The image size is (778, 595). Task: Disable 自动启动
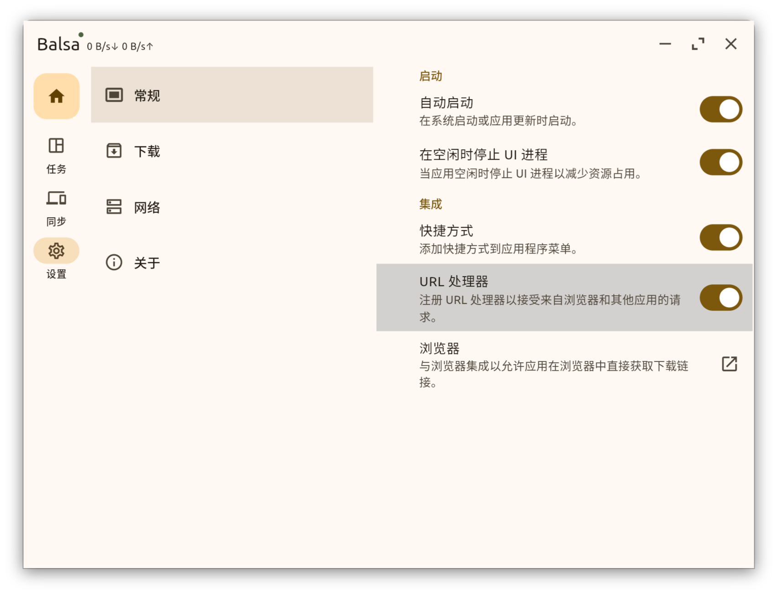point(720,109)
